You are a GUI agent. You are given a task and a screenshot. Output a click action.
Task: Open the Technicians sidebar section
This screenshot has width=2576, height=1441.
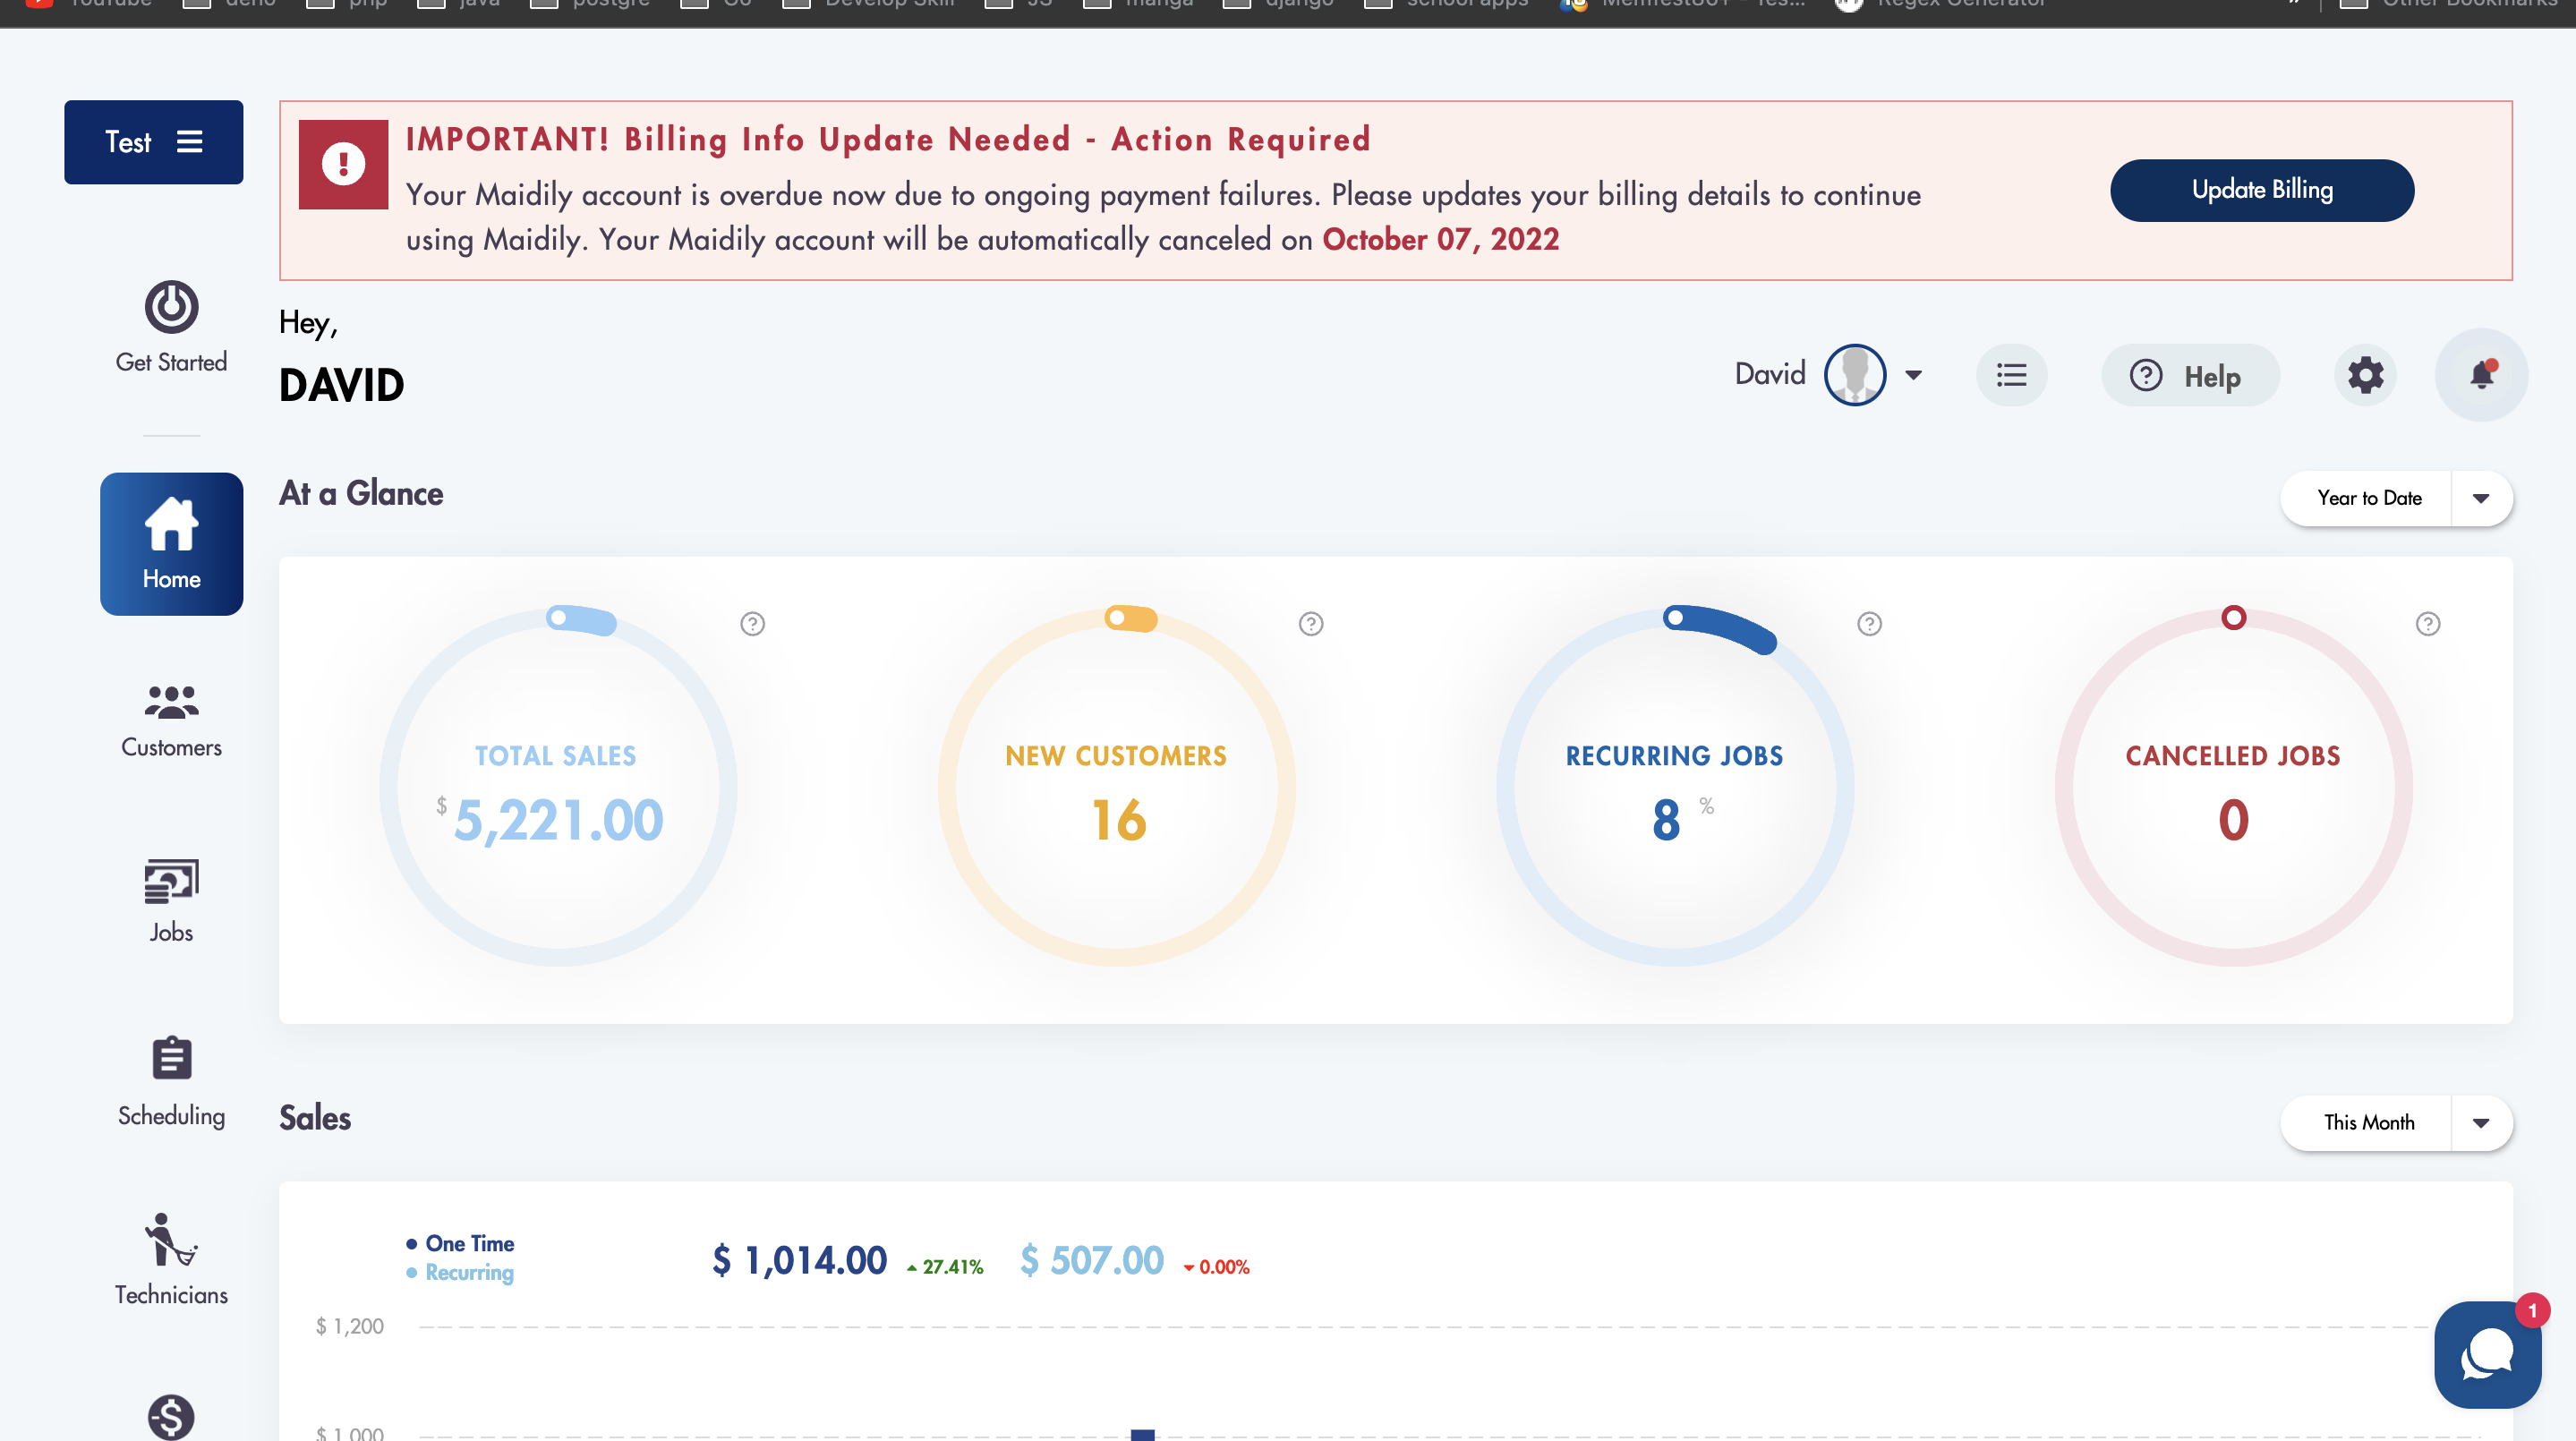171,1260
